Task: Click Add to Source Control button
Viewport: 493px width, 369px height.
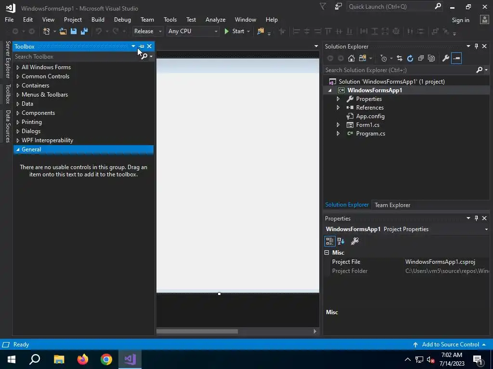Action: coord(450,344)
